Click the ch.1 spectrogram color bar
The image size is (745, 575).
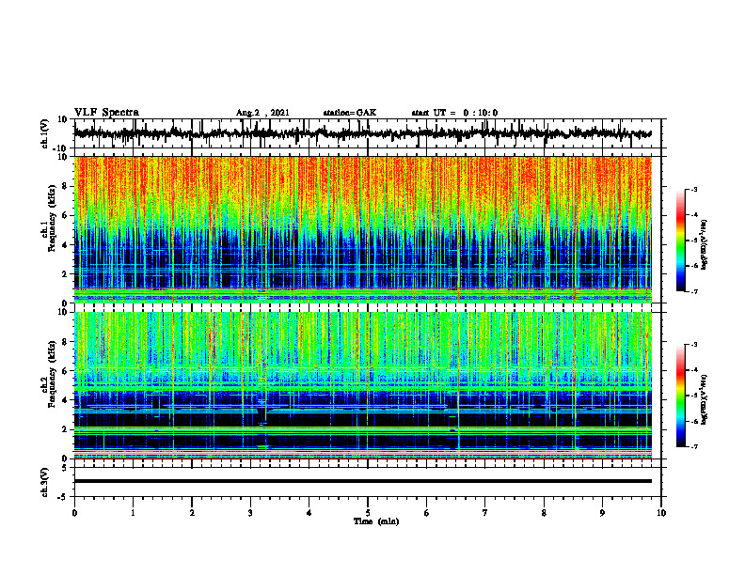pyautogui.click(x=680, y=241)
